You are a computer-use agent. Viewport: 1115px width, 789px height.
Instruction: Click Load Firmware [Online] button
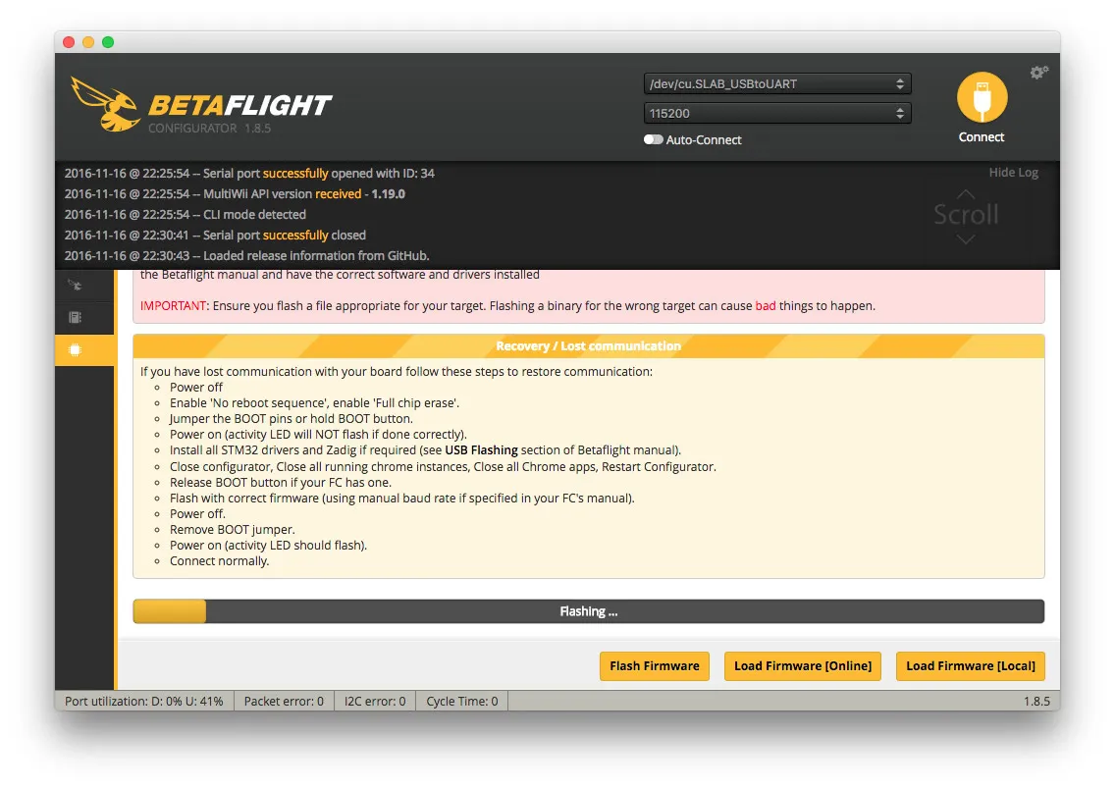[802, 666]
